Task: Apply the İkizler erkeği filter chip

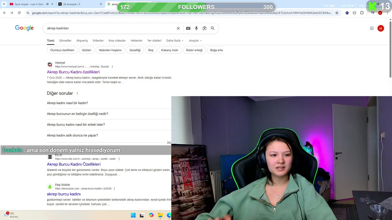Action: click(x=194, y=50)
